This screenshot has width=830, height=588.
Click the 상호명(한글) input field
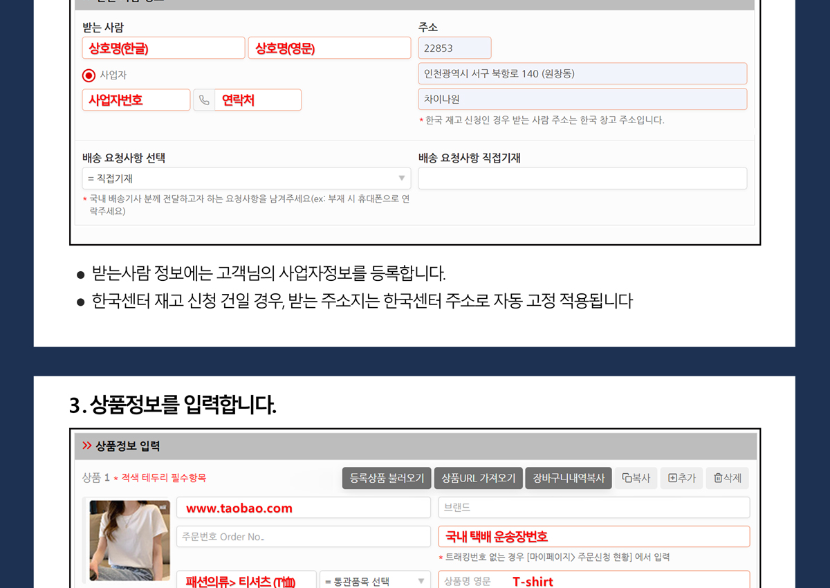point(163,48)
